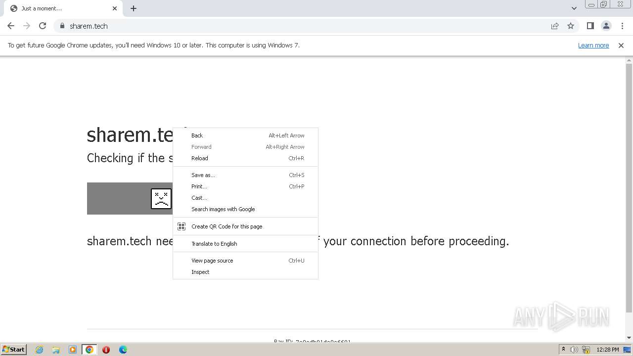Close the 'Just a moment...' tab
Viewport: 633px width, 356px height.
tap(115, 8)
